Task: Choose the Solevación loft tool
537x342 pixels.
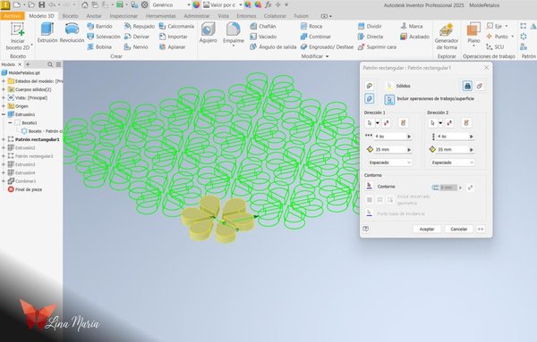Action: pos(104,37)
